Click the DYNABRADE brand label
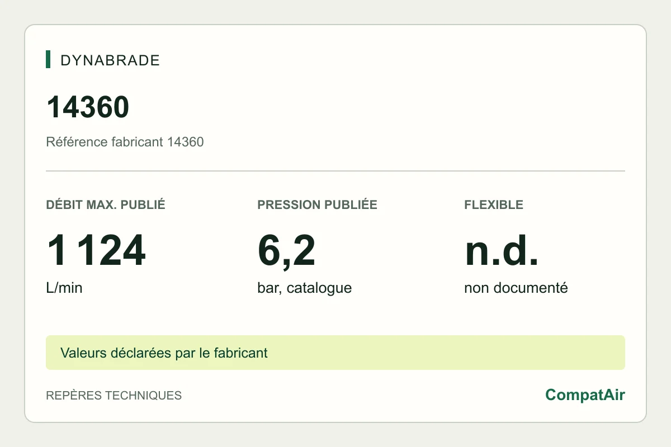 110,60
